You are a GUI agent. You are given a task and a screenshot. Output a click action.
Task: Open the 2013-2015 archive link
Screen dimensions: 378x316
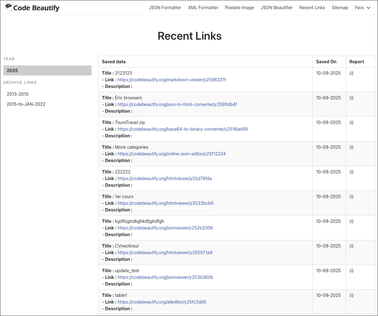coord(18,94)
